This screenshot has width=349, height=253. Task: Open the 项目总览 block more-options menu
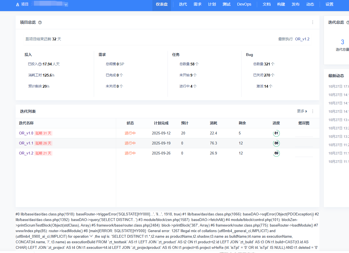313,22
